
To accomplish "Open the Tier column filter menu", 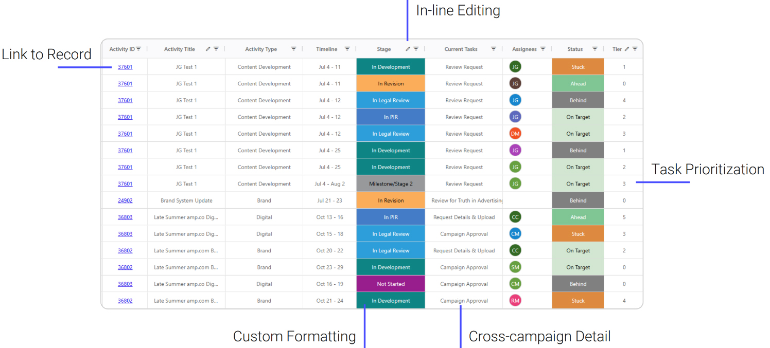I will (x=635, y=49).
